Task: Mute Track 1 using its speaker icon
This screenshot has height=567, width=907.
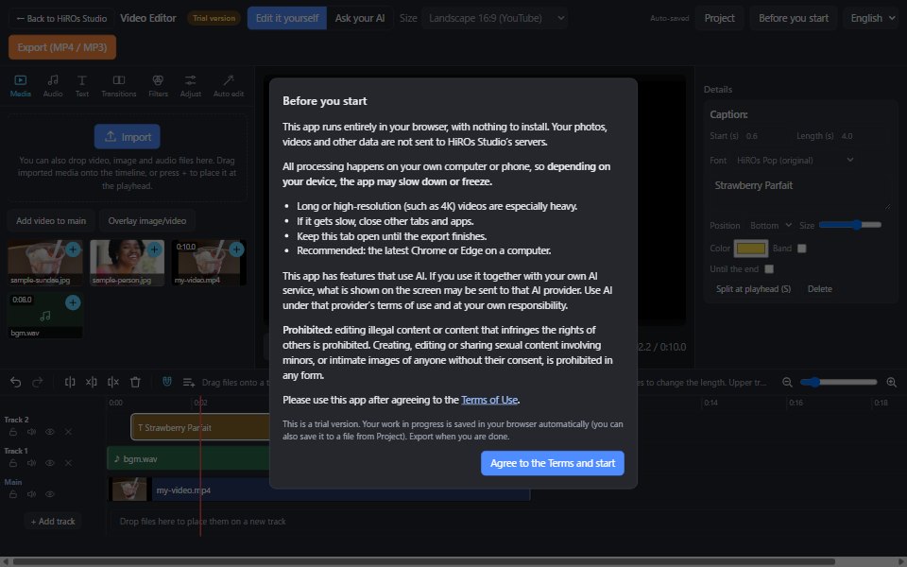Action: 31,463
